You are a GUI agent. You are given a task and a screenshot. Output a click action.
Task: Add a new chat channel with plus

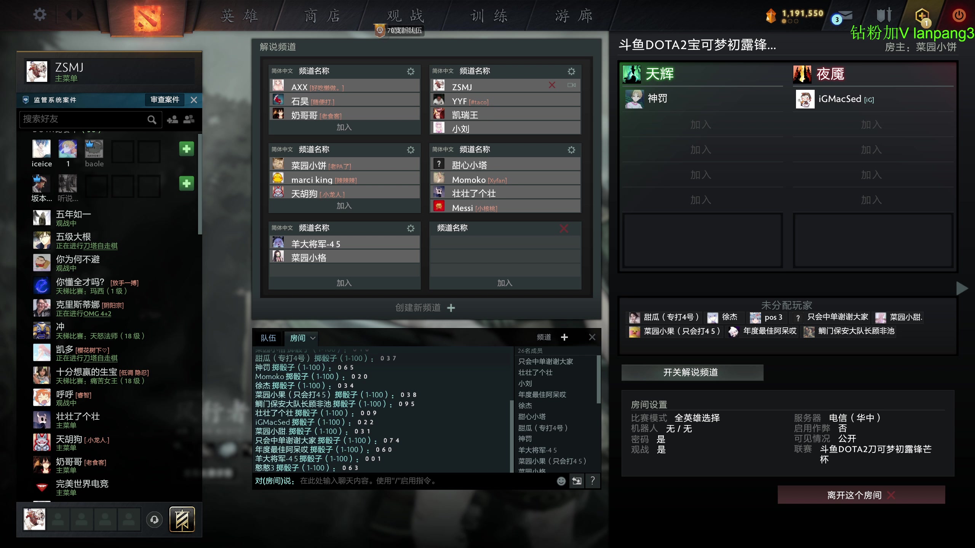(x=564, y=337)
